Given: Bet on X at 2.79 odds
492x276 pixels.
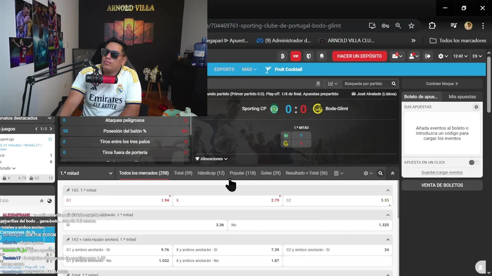Looking at the screenshot, I should click(x=228, y=200).
